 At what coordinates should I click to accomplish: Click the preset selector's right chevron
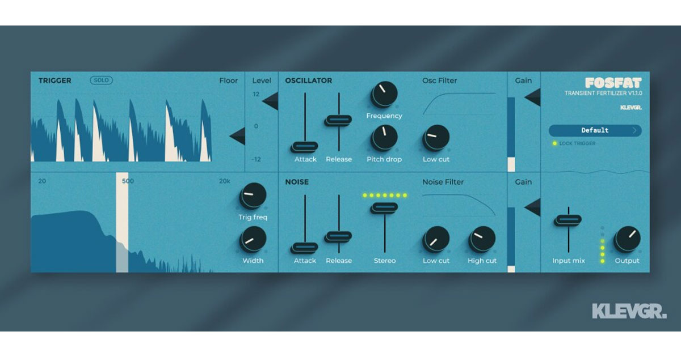tap(635, 130)
